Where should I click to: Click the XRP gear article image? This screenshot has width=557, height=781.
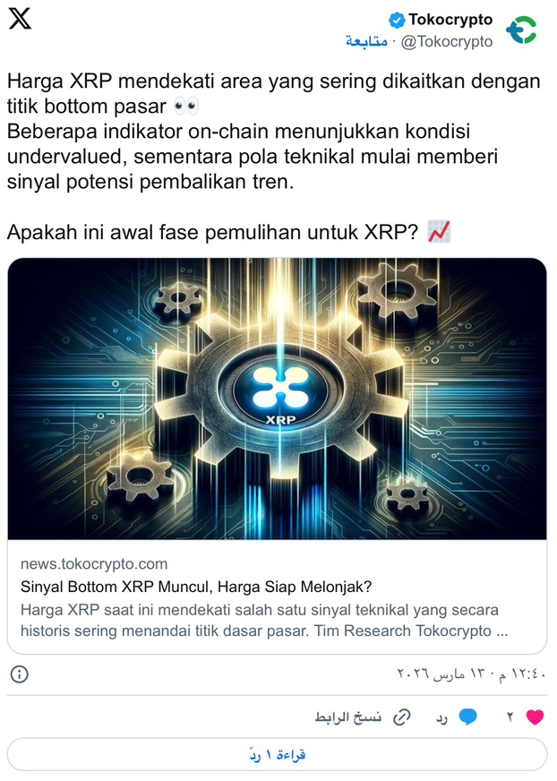tap(277, 399)
